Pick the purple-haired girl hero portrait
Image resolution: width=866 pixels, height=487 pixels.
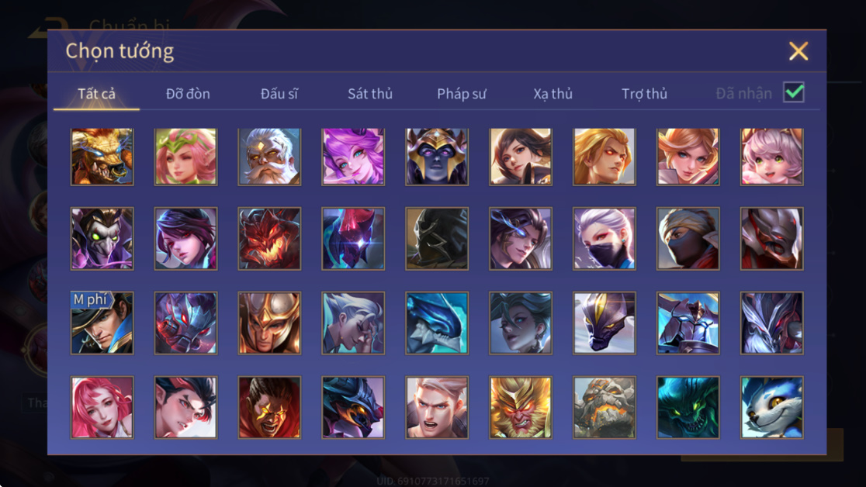[x=353, y=157]
